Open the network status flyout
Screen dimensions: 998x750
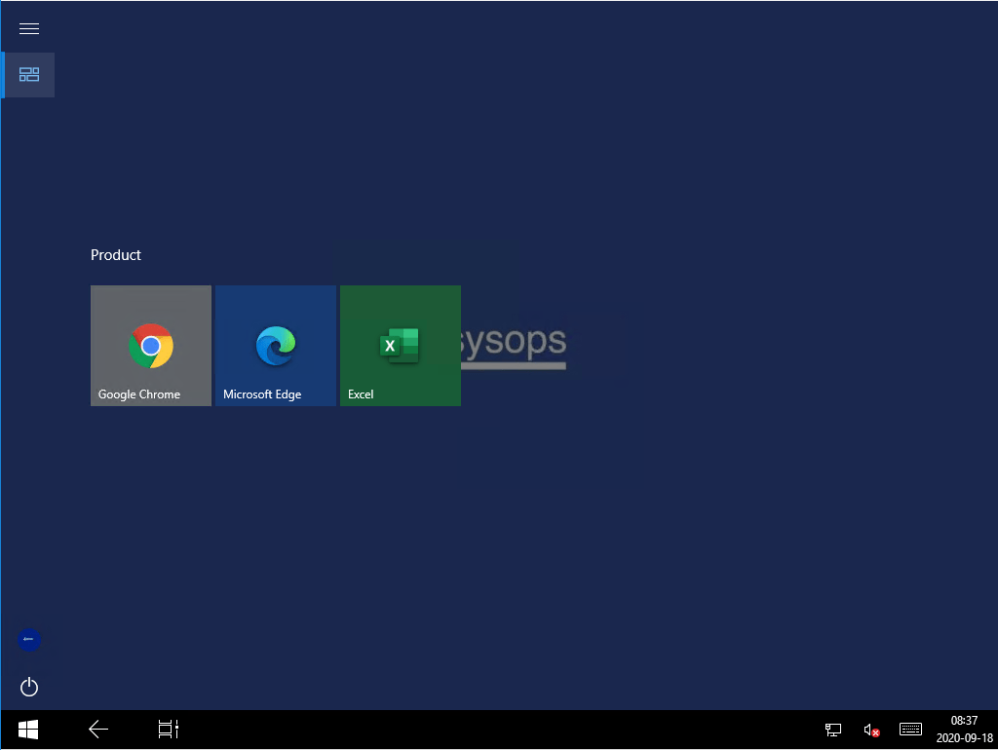pyautogui.click(x=833, y=729)
